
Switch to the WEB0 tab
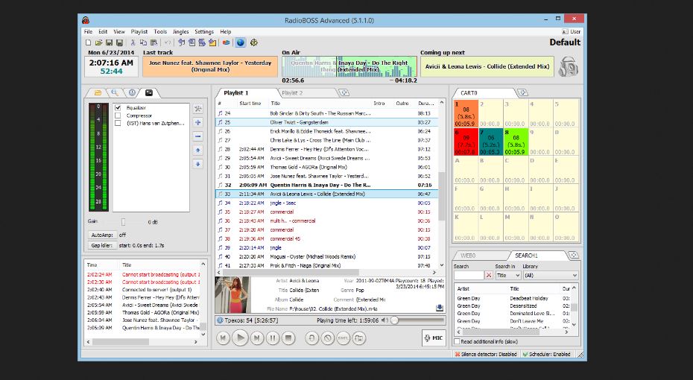(x=468, y=256)
